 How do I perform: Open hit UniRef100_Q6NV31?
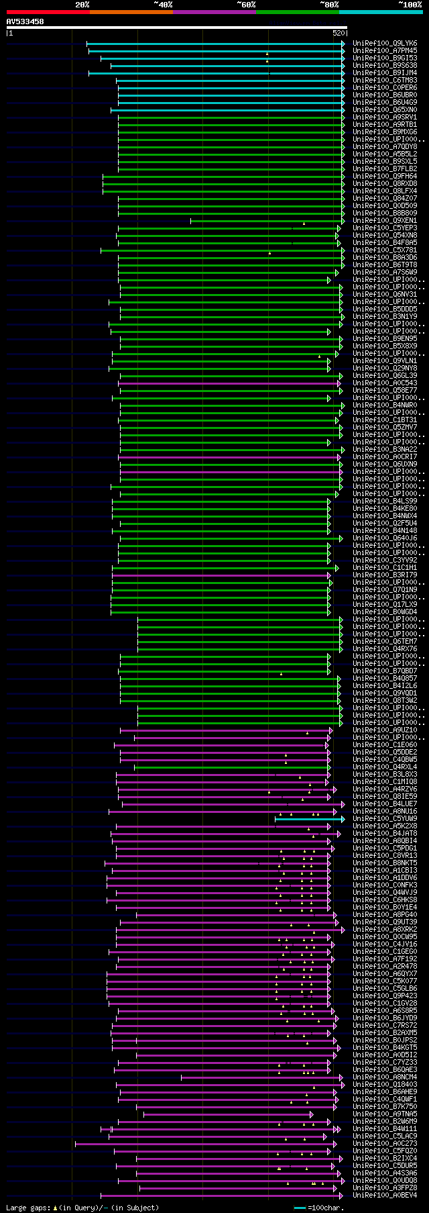click(385, 295)
